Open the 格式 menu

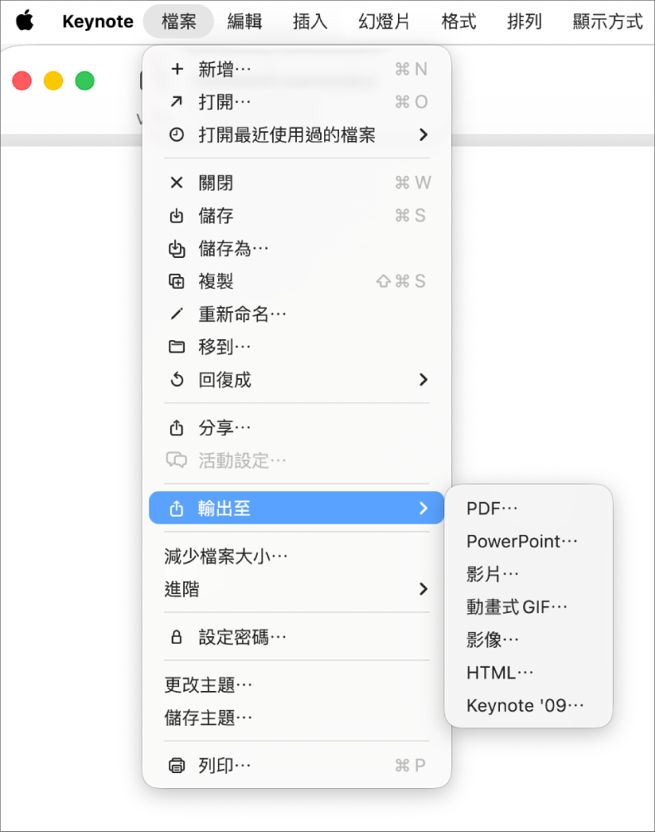point(458,22)
